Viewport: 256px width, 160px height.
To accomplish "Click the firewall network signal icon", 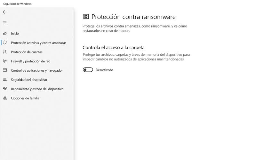I will click(x=5, y=61).
